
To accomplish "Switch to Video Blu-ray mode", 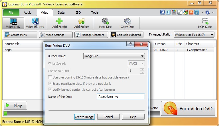I will click(x=35, y=23).
